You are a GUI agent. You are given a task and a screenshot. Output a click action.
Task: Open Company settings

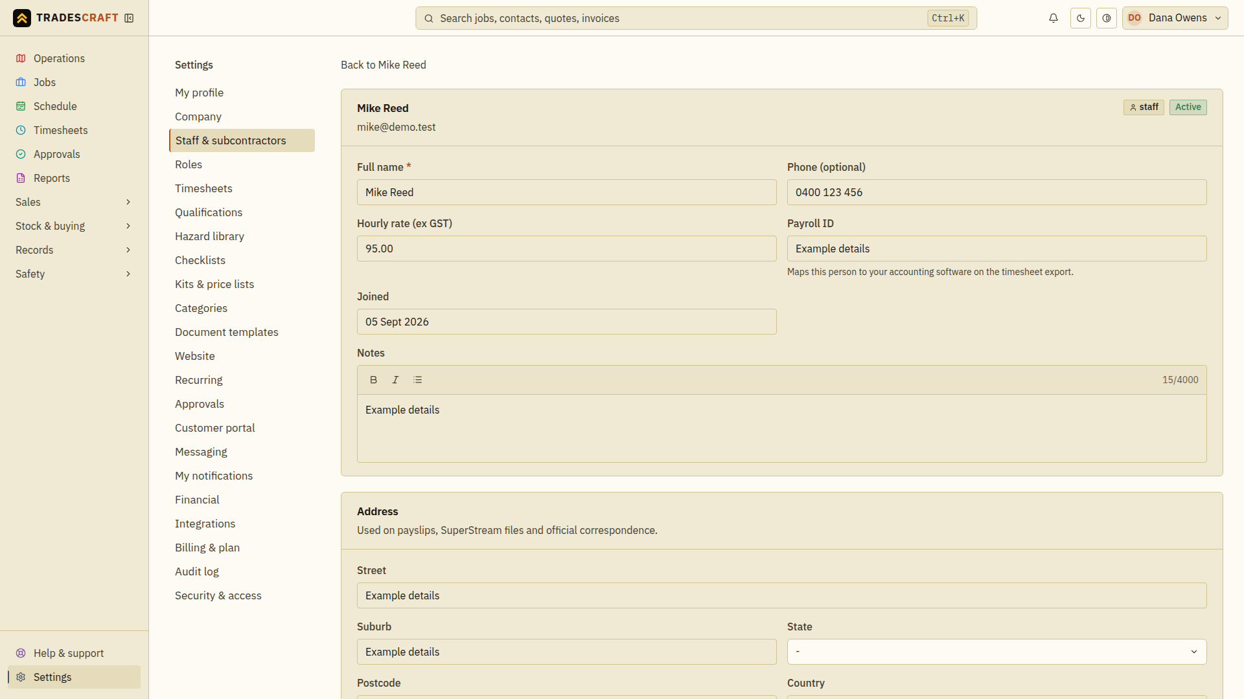coord(242,116)
